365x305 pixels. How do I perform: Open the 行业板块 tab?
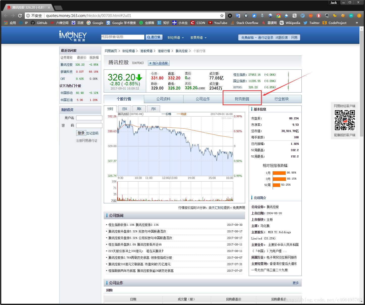[282, 99]
